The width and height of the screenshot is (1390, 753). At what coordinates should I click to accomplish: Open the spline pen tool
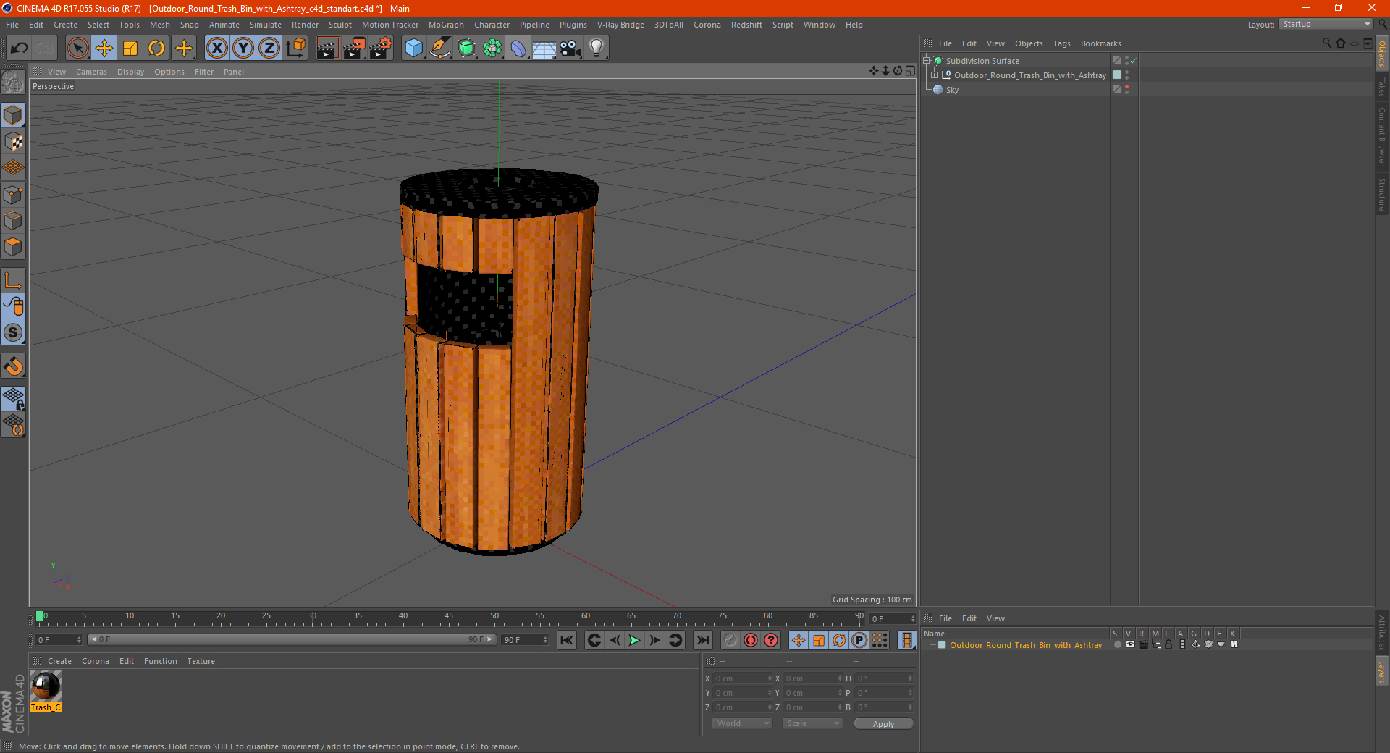[440, 49]
